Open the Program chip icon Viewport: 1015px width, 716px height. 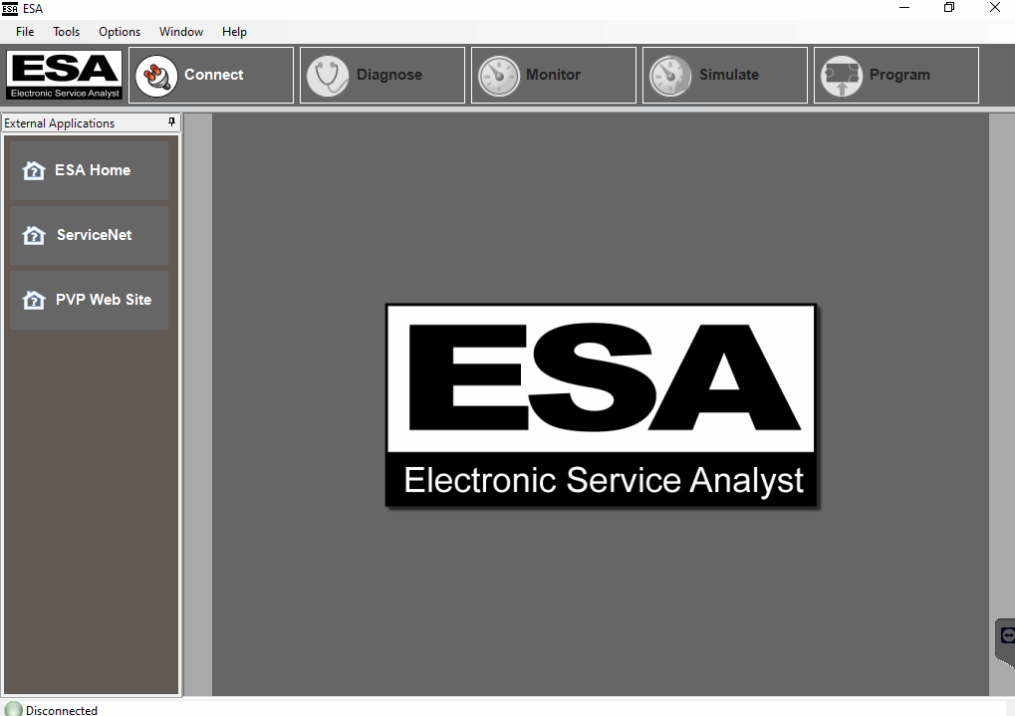pyautogui.click(x=842, y=76)
